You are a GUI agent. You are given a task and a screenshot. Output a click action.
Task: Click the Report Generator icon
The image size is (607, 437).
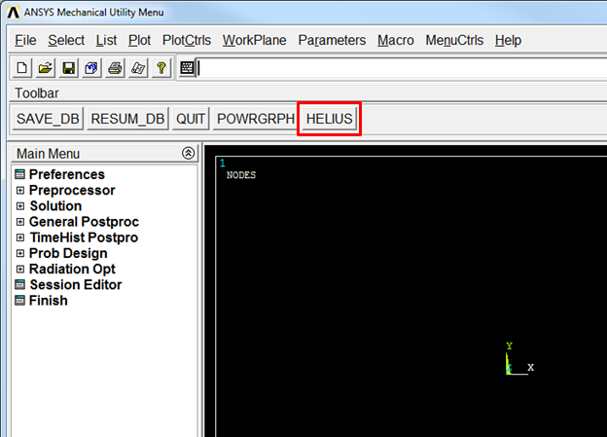(138, 68)
